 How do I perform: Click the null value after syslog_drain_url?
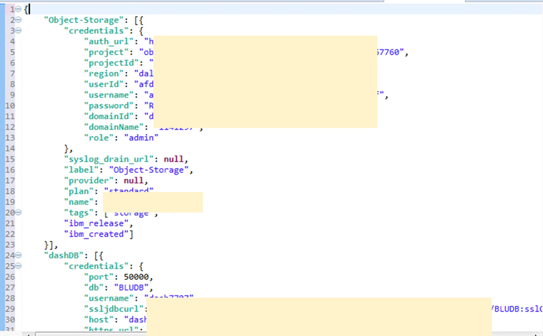click(174, 160)
